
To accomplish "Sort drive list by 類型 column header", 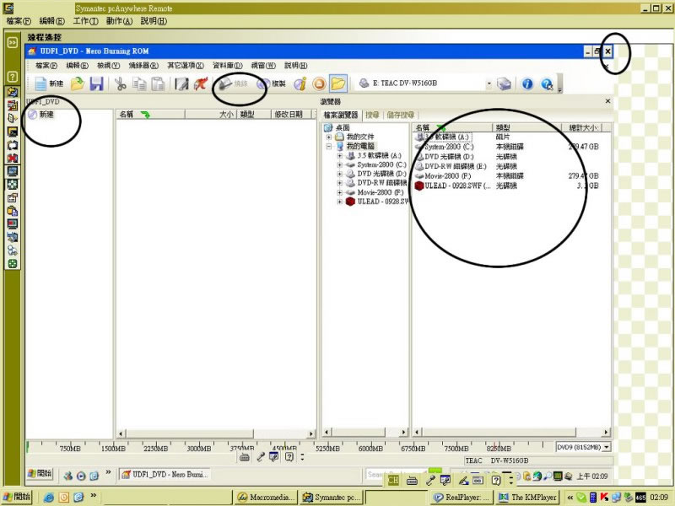I will tap(526, 128).
